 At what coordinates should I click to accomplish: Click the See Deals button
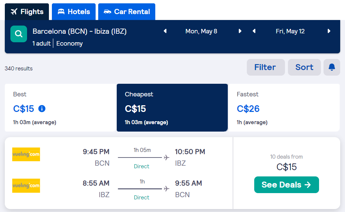click(x=286, y=185)
